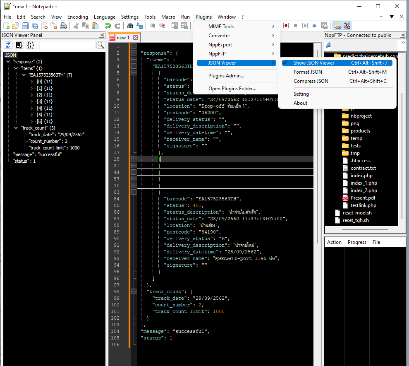The width and height of the screenshot is (409, 366).
Task: Open the NppFTP submenu
Action: coord(236,54)
